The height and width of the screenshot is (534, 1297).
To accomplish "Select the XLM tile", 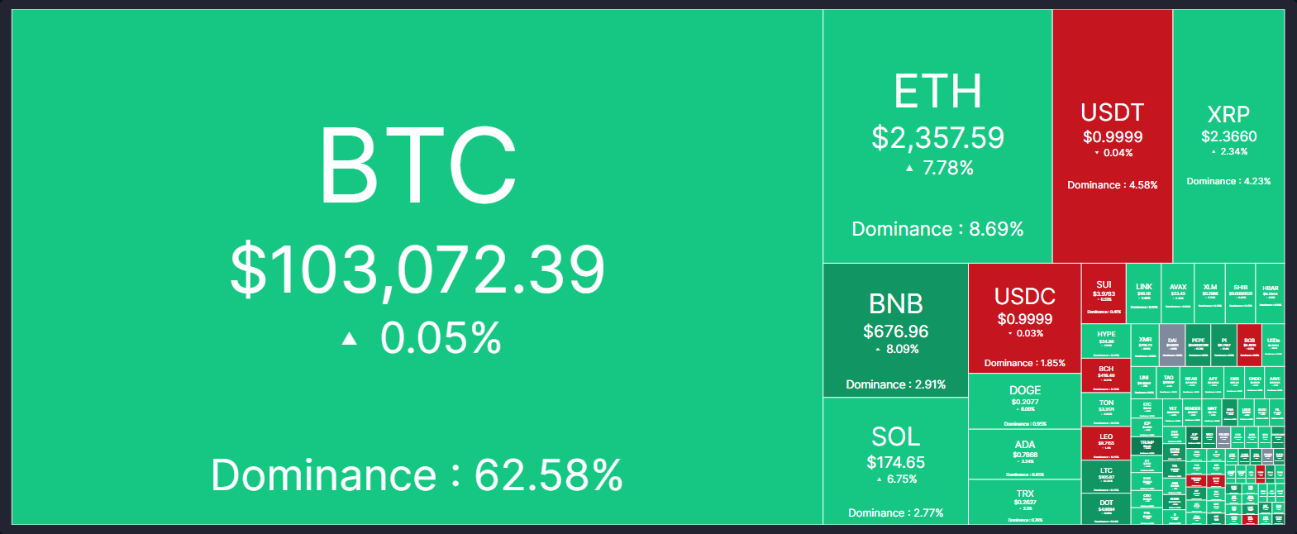I will click(1210, 293).
